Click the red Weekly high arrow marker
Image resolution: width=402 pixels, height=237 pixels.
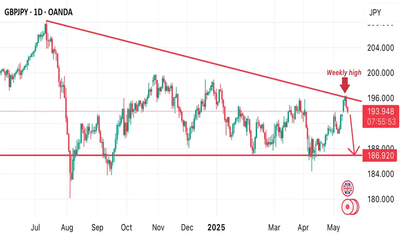pos(345,85)
